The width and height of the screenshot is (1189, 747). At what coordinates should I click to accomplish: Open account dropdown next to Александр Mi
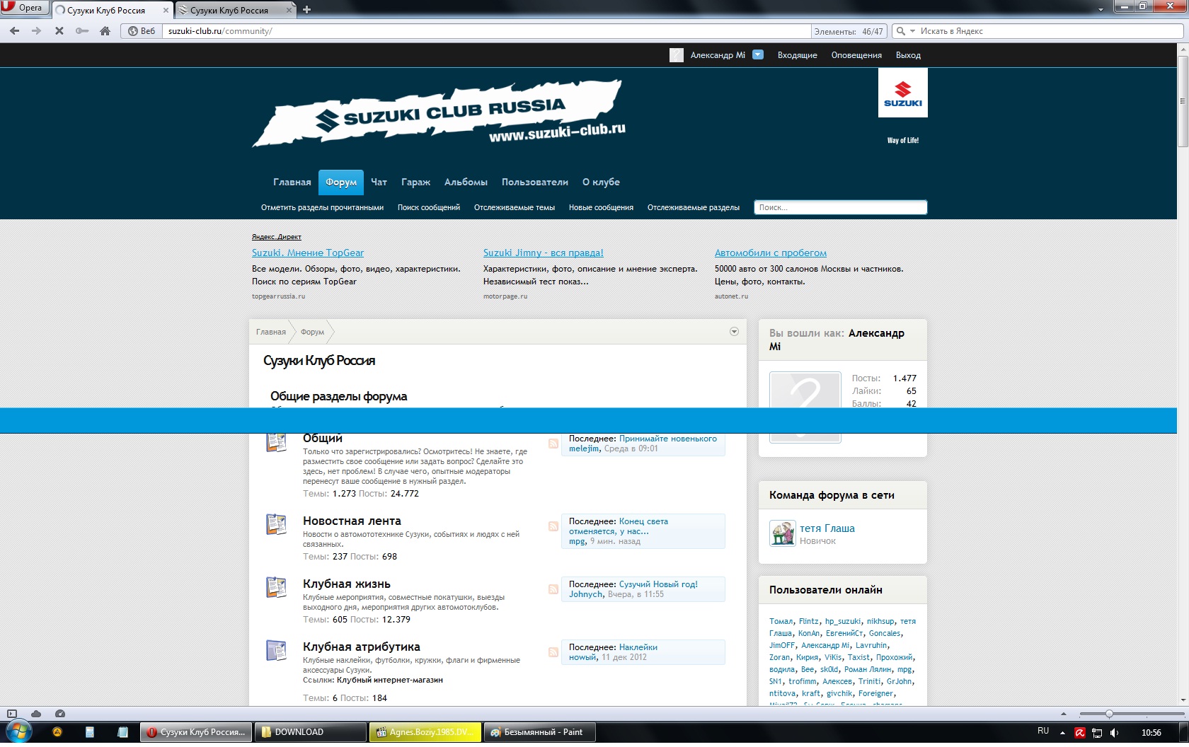[x=758, y=54]
